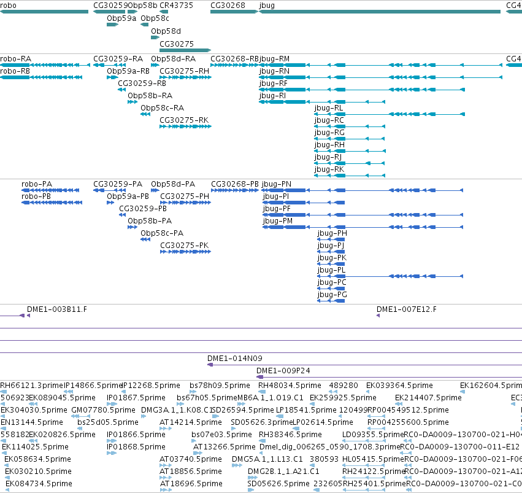
Task: Click the Obp59a gene label
Action: (121, 18)
